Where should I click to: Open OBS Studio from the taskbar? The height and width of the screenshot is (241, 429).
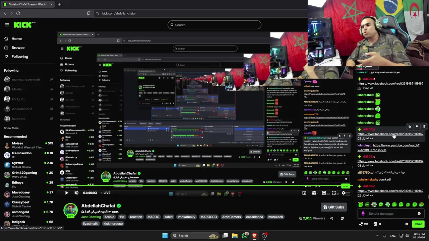coord(264,236)
